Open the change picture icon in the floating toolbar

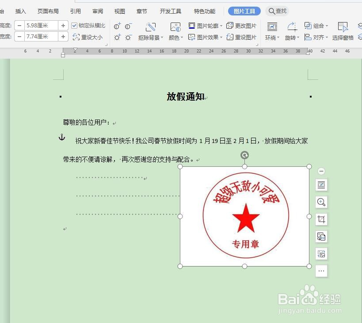click(x=321, y=237)
